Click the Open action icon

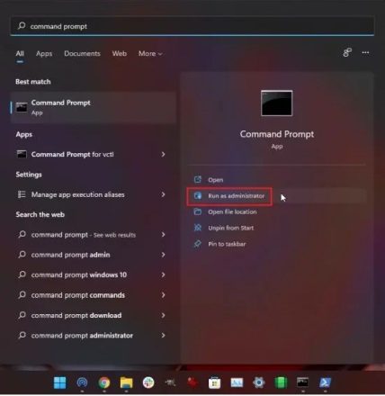(x=198, y=179)
